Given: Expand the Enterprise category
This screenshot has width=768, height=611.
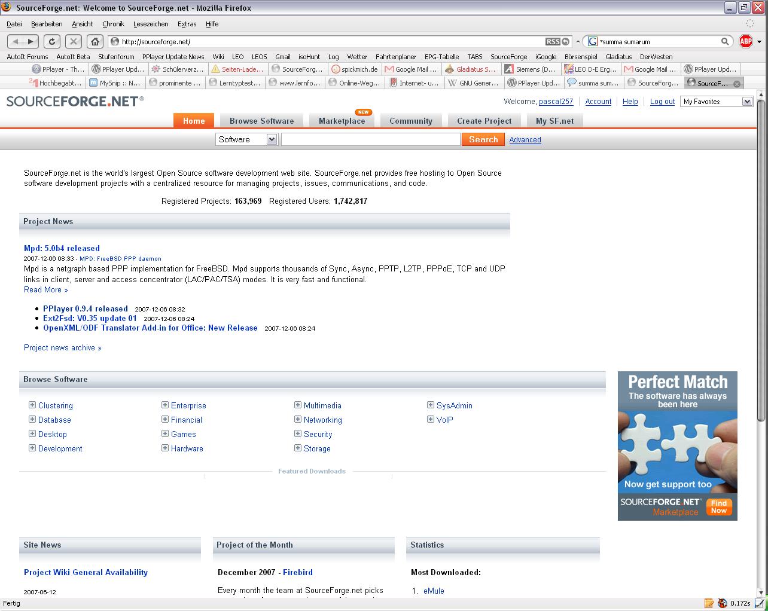Looking at the screenshot, I should pos(165,405).
